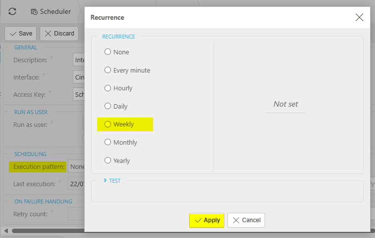Click the refresh icon in top bar

click(x=12, y=11)
